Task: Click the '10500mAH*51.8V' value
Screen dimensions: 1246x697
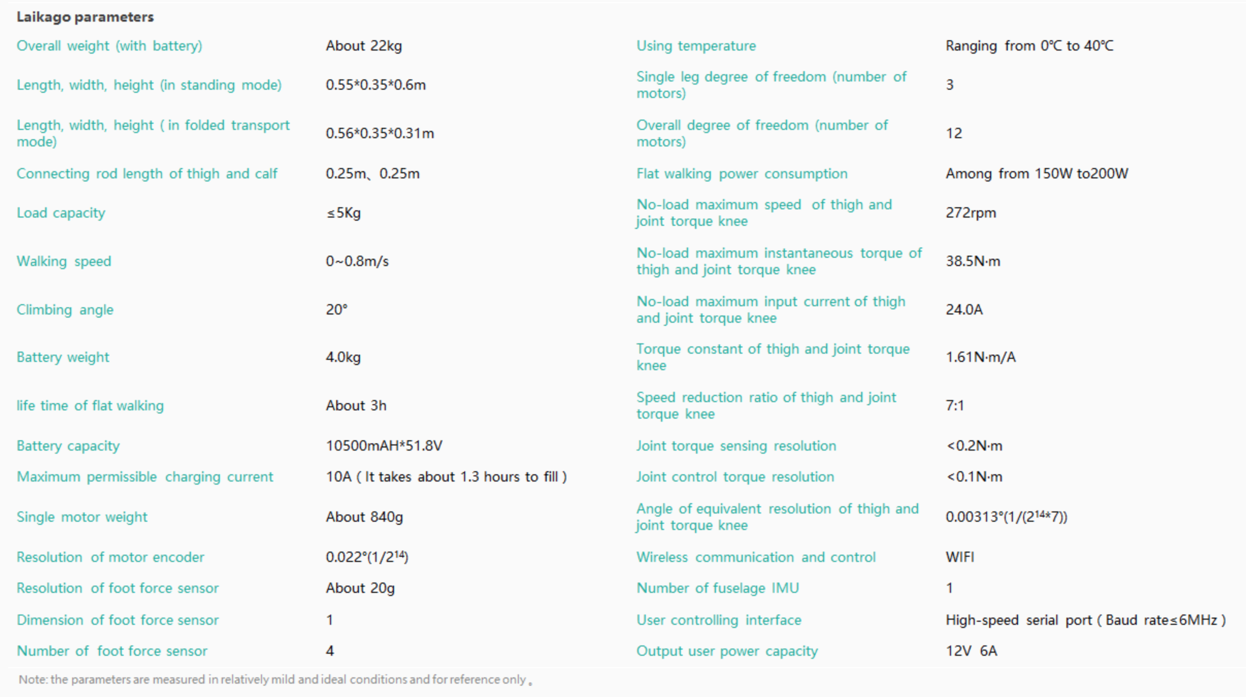Action: click(x=384, y=446)
